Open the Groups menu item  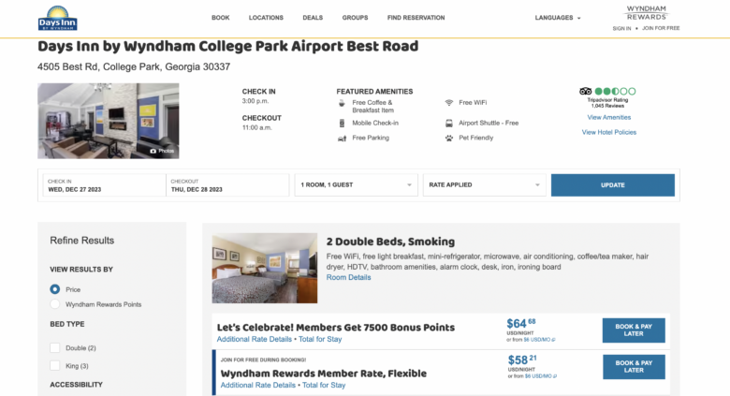pyautogui.click(x=355, y=18)
